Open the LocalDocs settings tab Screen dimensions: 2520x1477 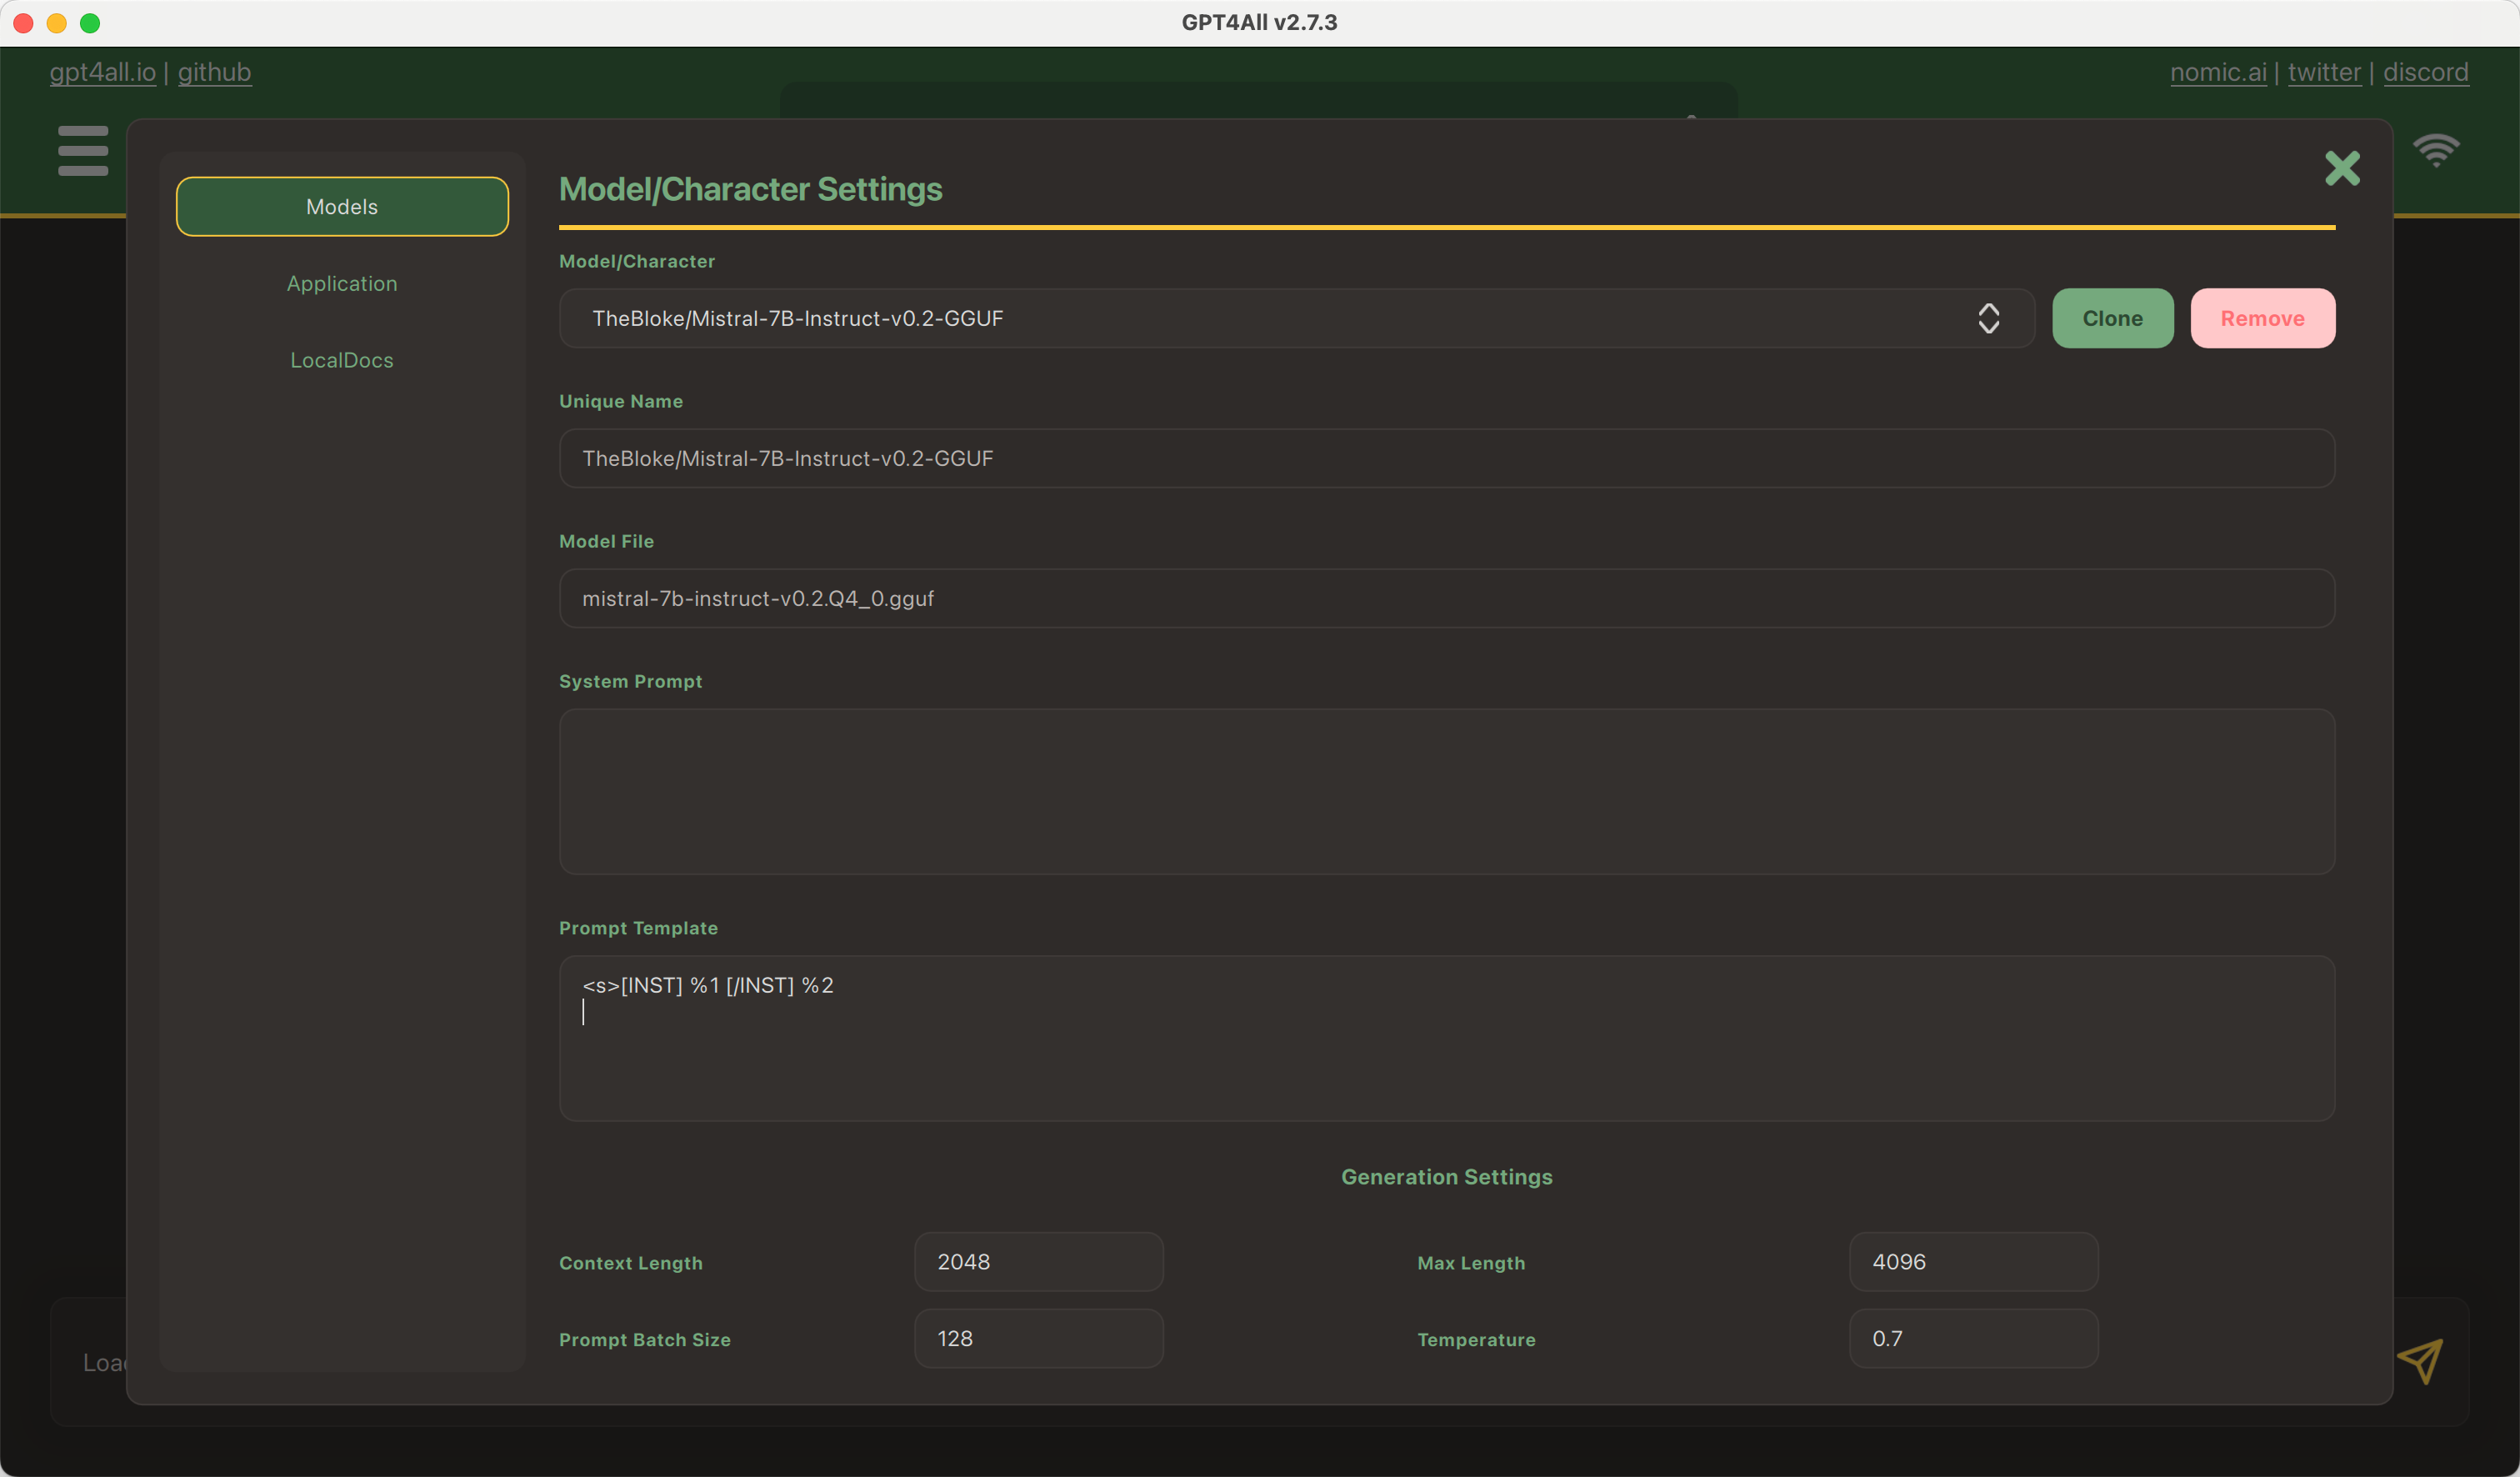[342, 360]
